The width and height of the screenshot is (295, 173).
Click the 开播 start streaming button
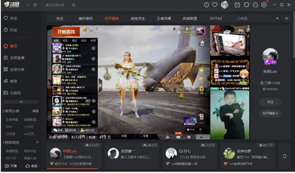11,166
